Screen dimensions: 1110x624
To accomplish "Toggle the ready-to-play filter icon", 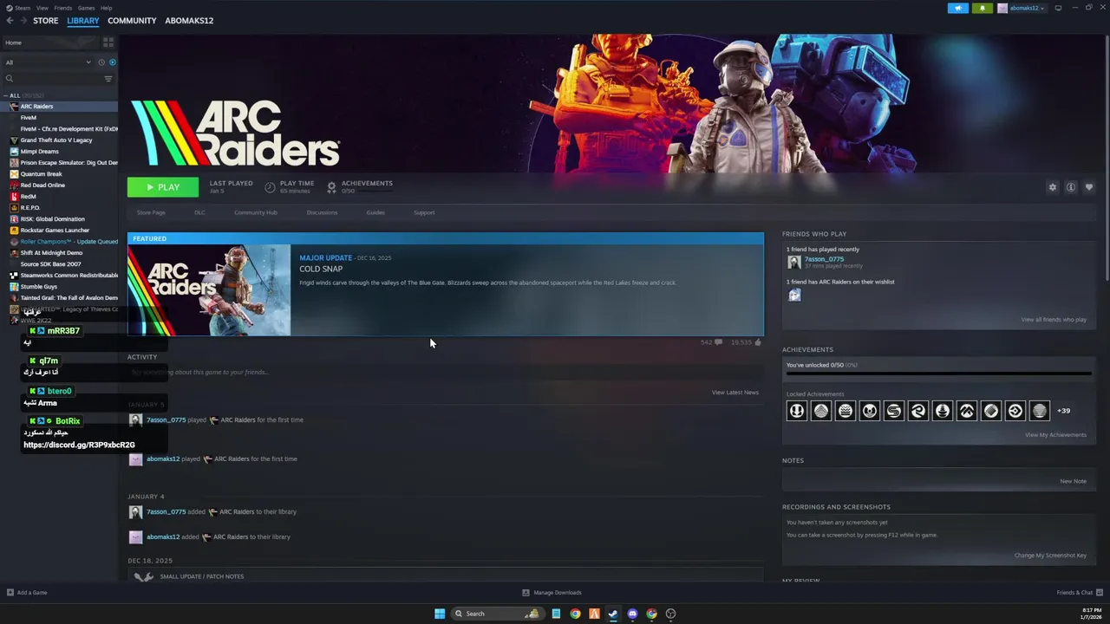I will 112,62.
